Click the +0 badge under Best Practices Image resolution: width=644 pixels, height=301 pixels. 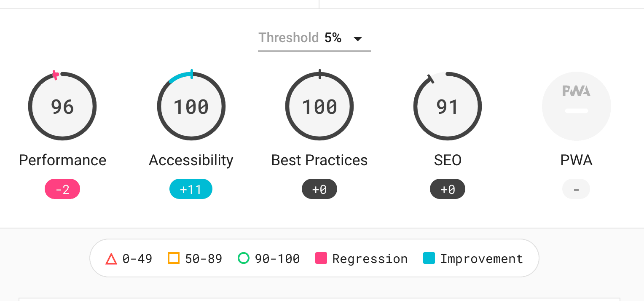(x=319, y=189)
